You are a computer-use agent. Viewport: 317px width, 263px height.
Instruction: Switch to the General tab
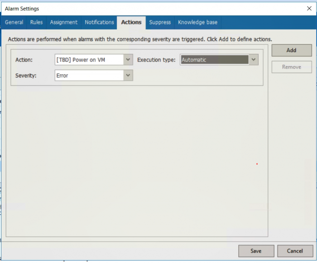pos(14,22)
